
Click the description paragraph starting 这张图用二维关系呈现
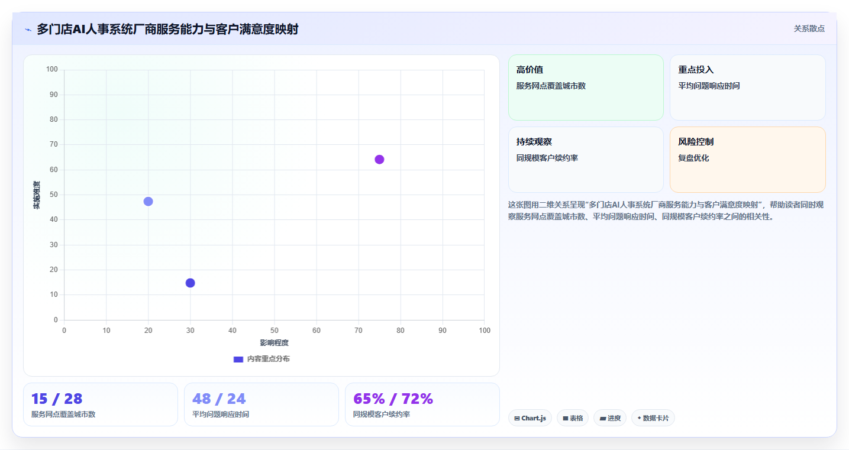pos(666,211)
